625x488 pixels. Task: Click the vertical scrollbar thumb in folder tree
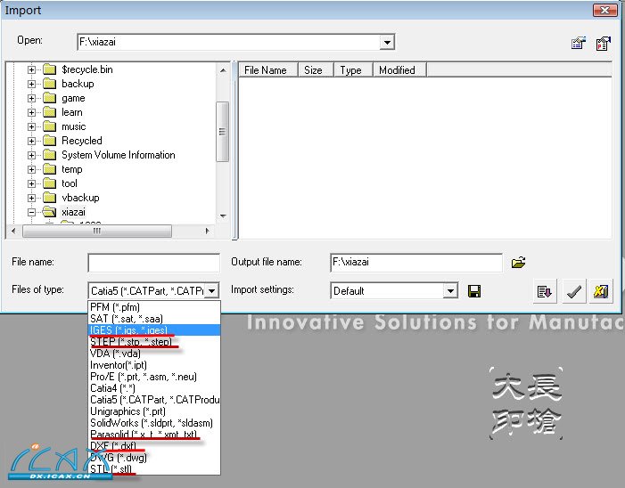point(222,132)
